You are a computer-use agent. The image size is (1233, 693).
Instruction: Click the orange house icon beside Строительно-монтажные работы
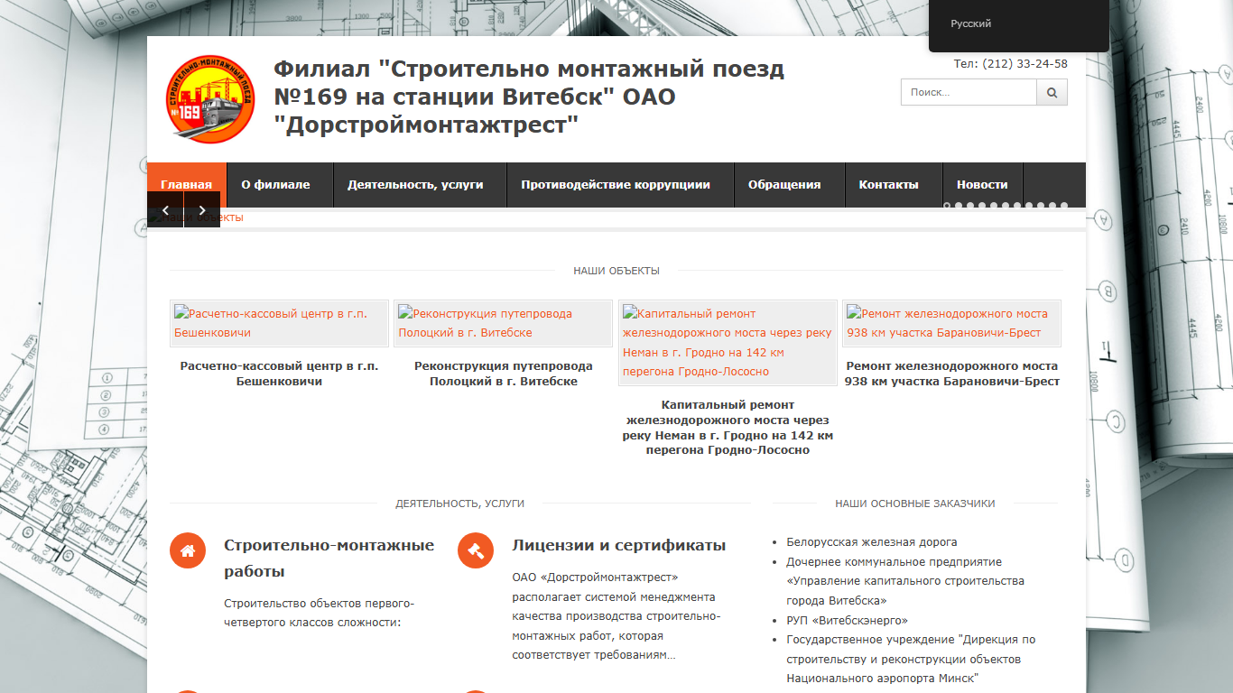point(188,550)
